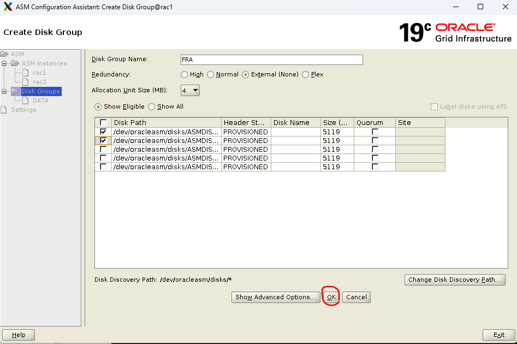
Task: Close the ASM Configuration Assistant window
Action: point(505,7)
